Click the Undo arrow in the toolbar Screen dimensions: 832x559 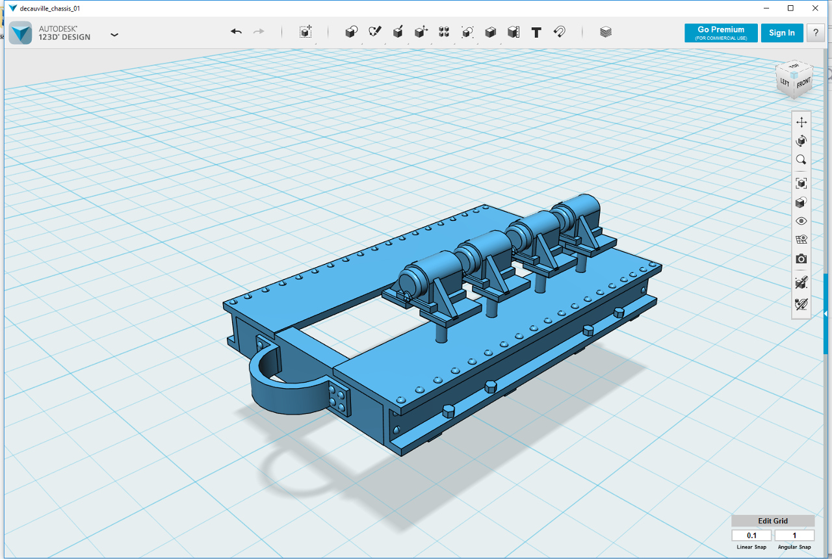click(x=236, y=32)
